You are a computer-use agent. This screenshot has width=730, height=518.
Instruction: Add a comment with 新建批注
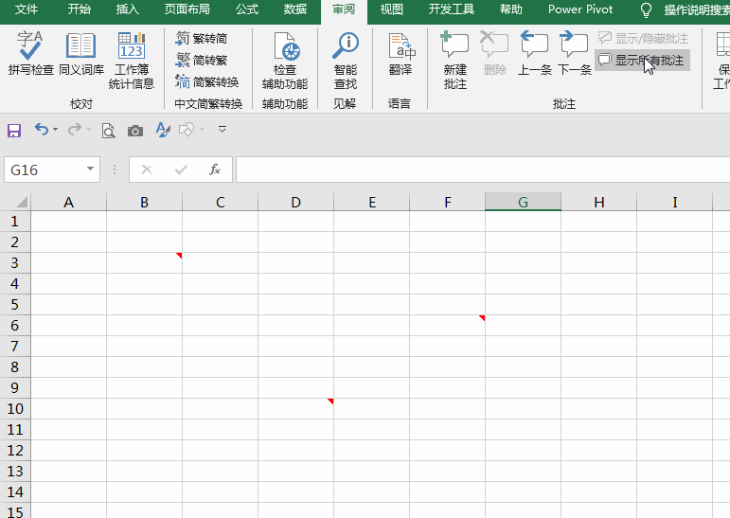pyautogui.click(x=454, y=61)
